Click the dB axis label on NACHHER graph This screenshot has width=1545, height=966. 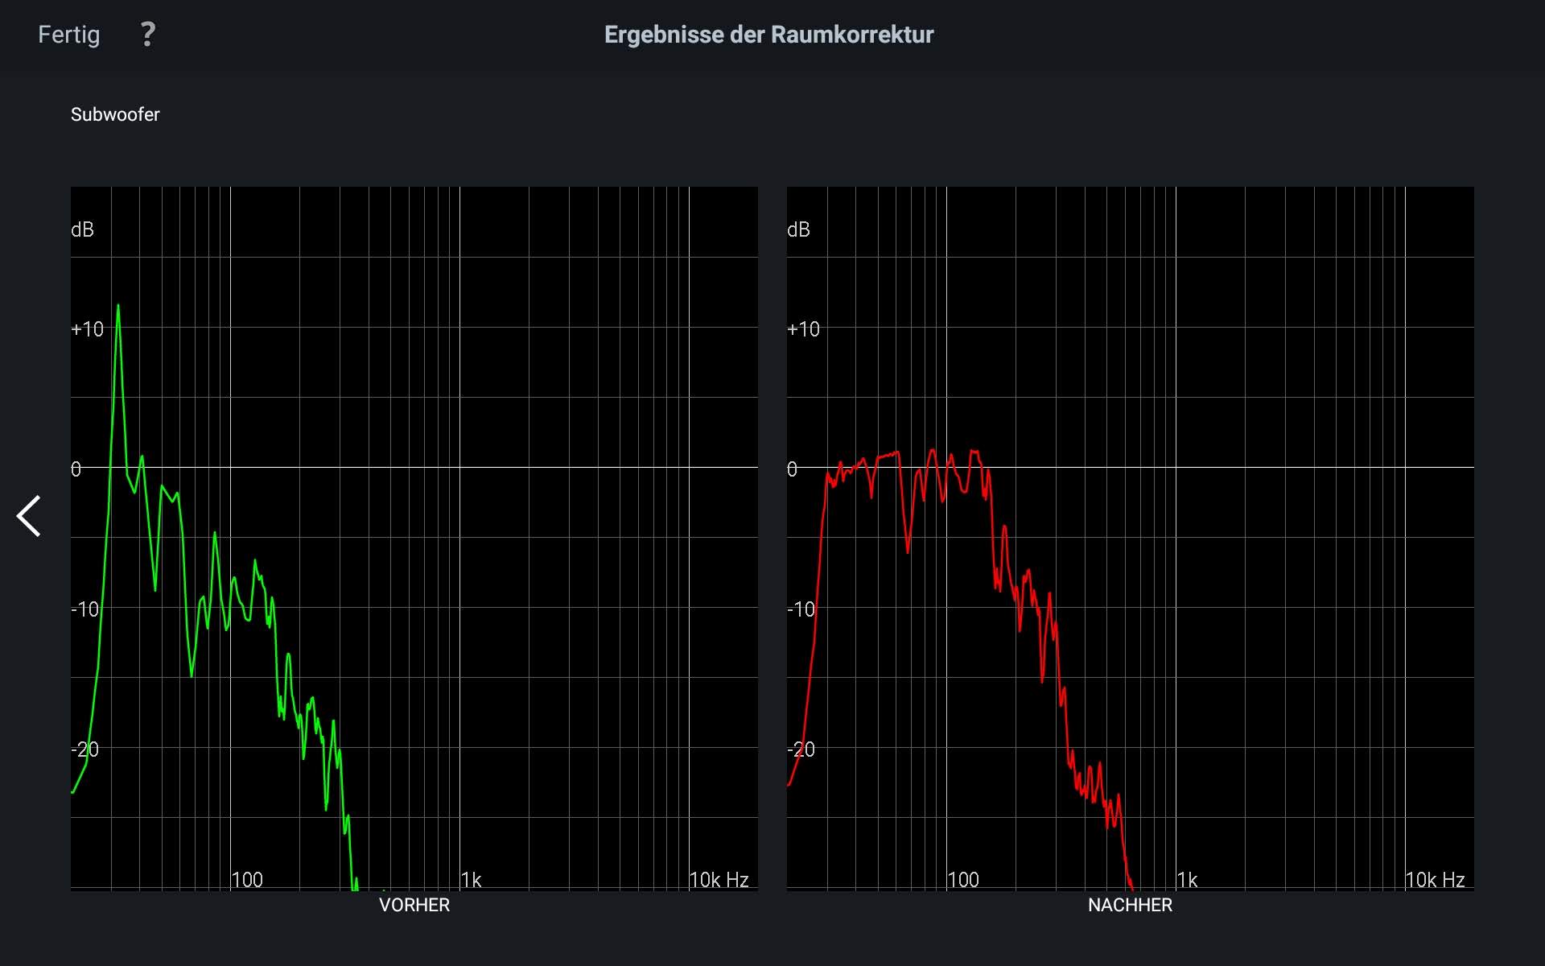798,230
